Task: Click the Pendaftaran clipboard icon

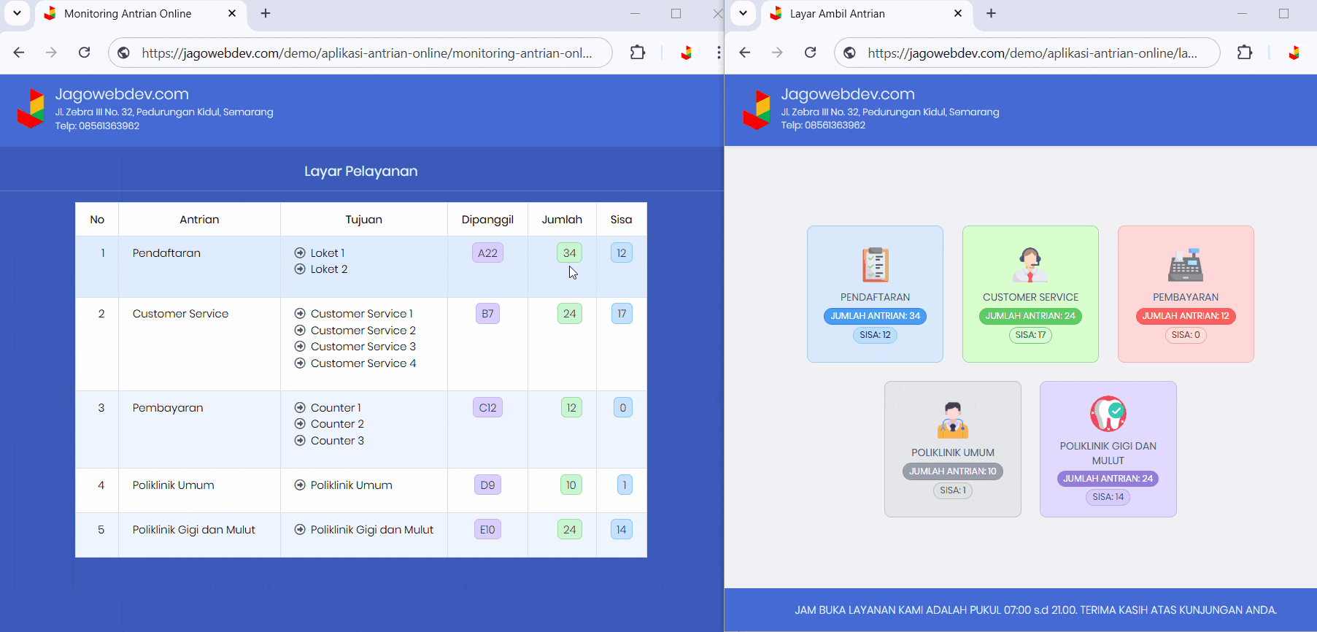Action: click(875, 265)
